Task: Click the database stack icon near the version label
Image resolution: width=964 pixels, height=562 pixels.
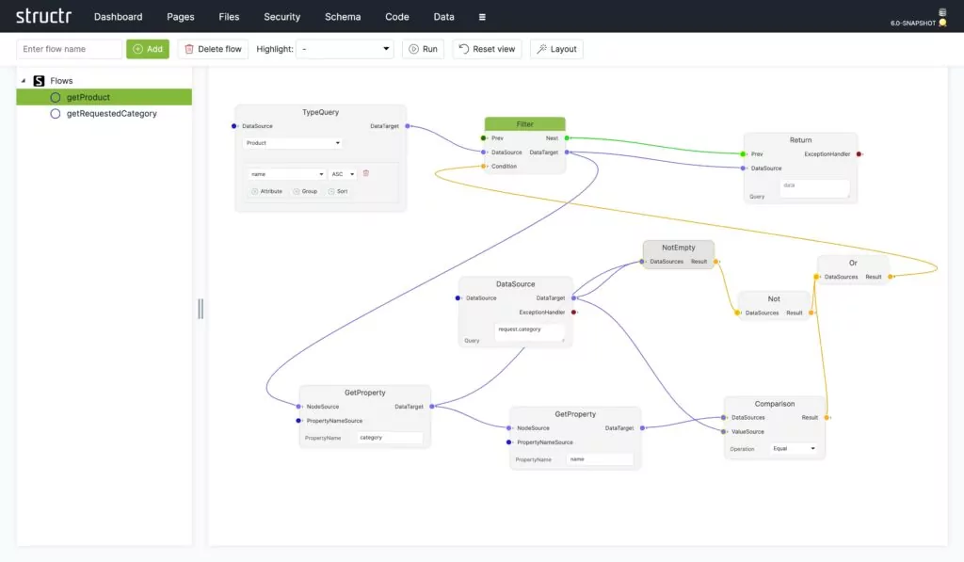Action: [941, 12]
